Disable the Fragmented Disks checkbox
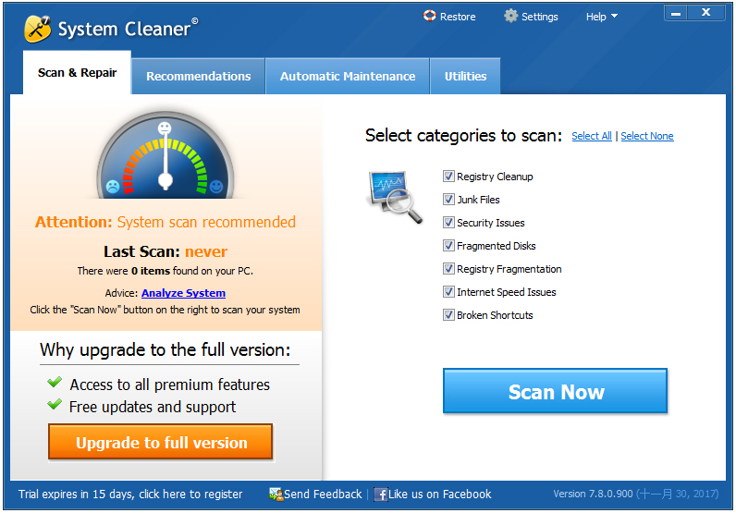 pos(448,245)
